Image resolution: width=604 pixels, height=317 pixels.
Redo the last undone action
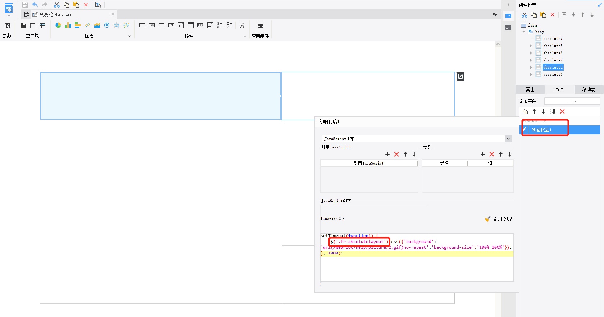pyautogui.click(x=45, y=5)
